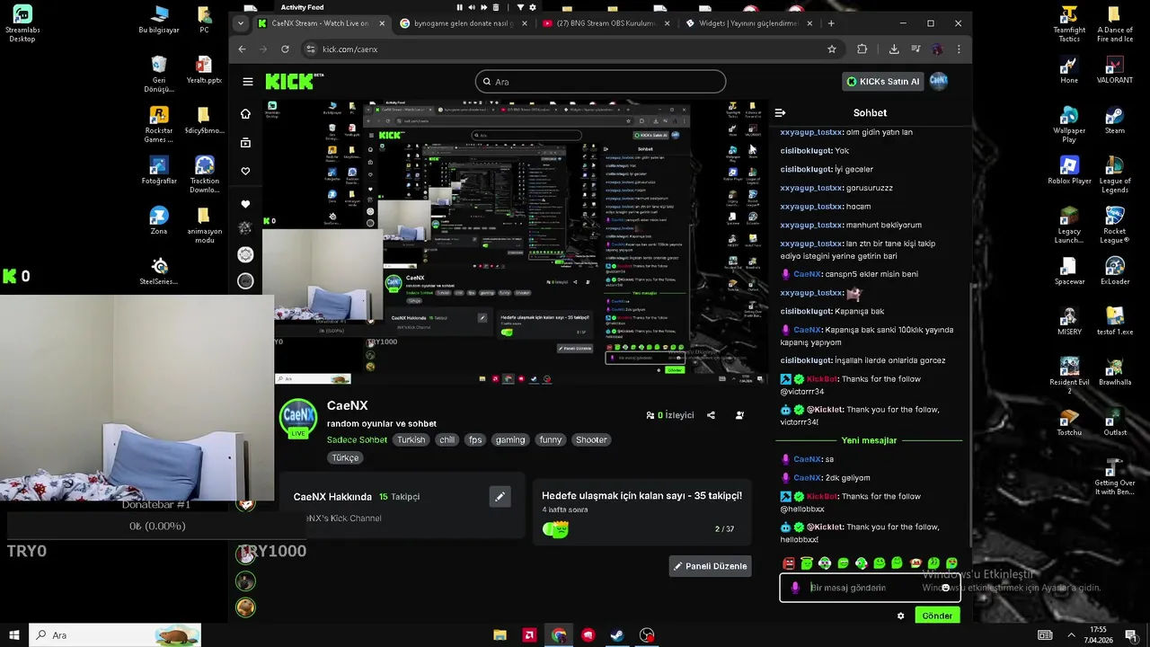Open Steam desktop shortcut
This screenshot has height=647, width=1150.
pyautogui.click(x=1115, y=120)
